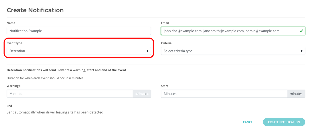The height and width of the screenshot is (133, 312).
Task: Select the Warnings minutes input box
Action: point(70,94)
